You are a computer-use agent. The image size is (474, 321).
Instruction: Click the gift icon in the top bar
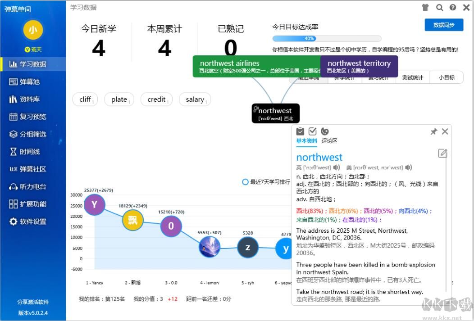pyautogui.click(x=425, y=7)
